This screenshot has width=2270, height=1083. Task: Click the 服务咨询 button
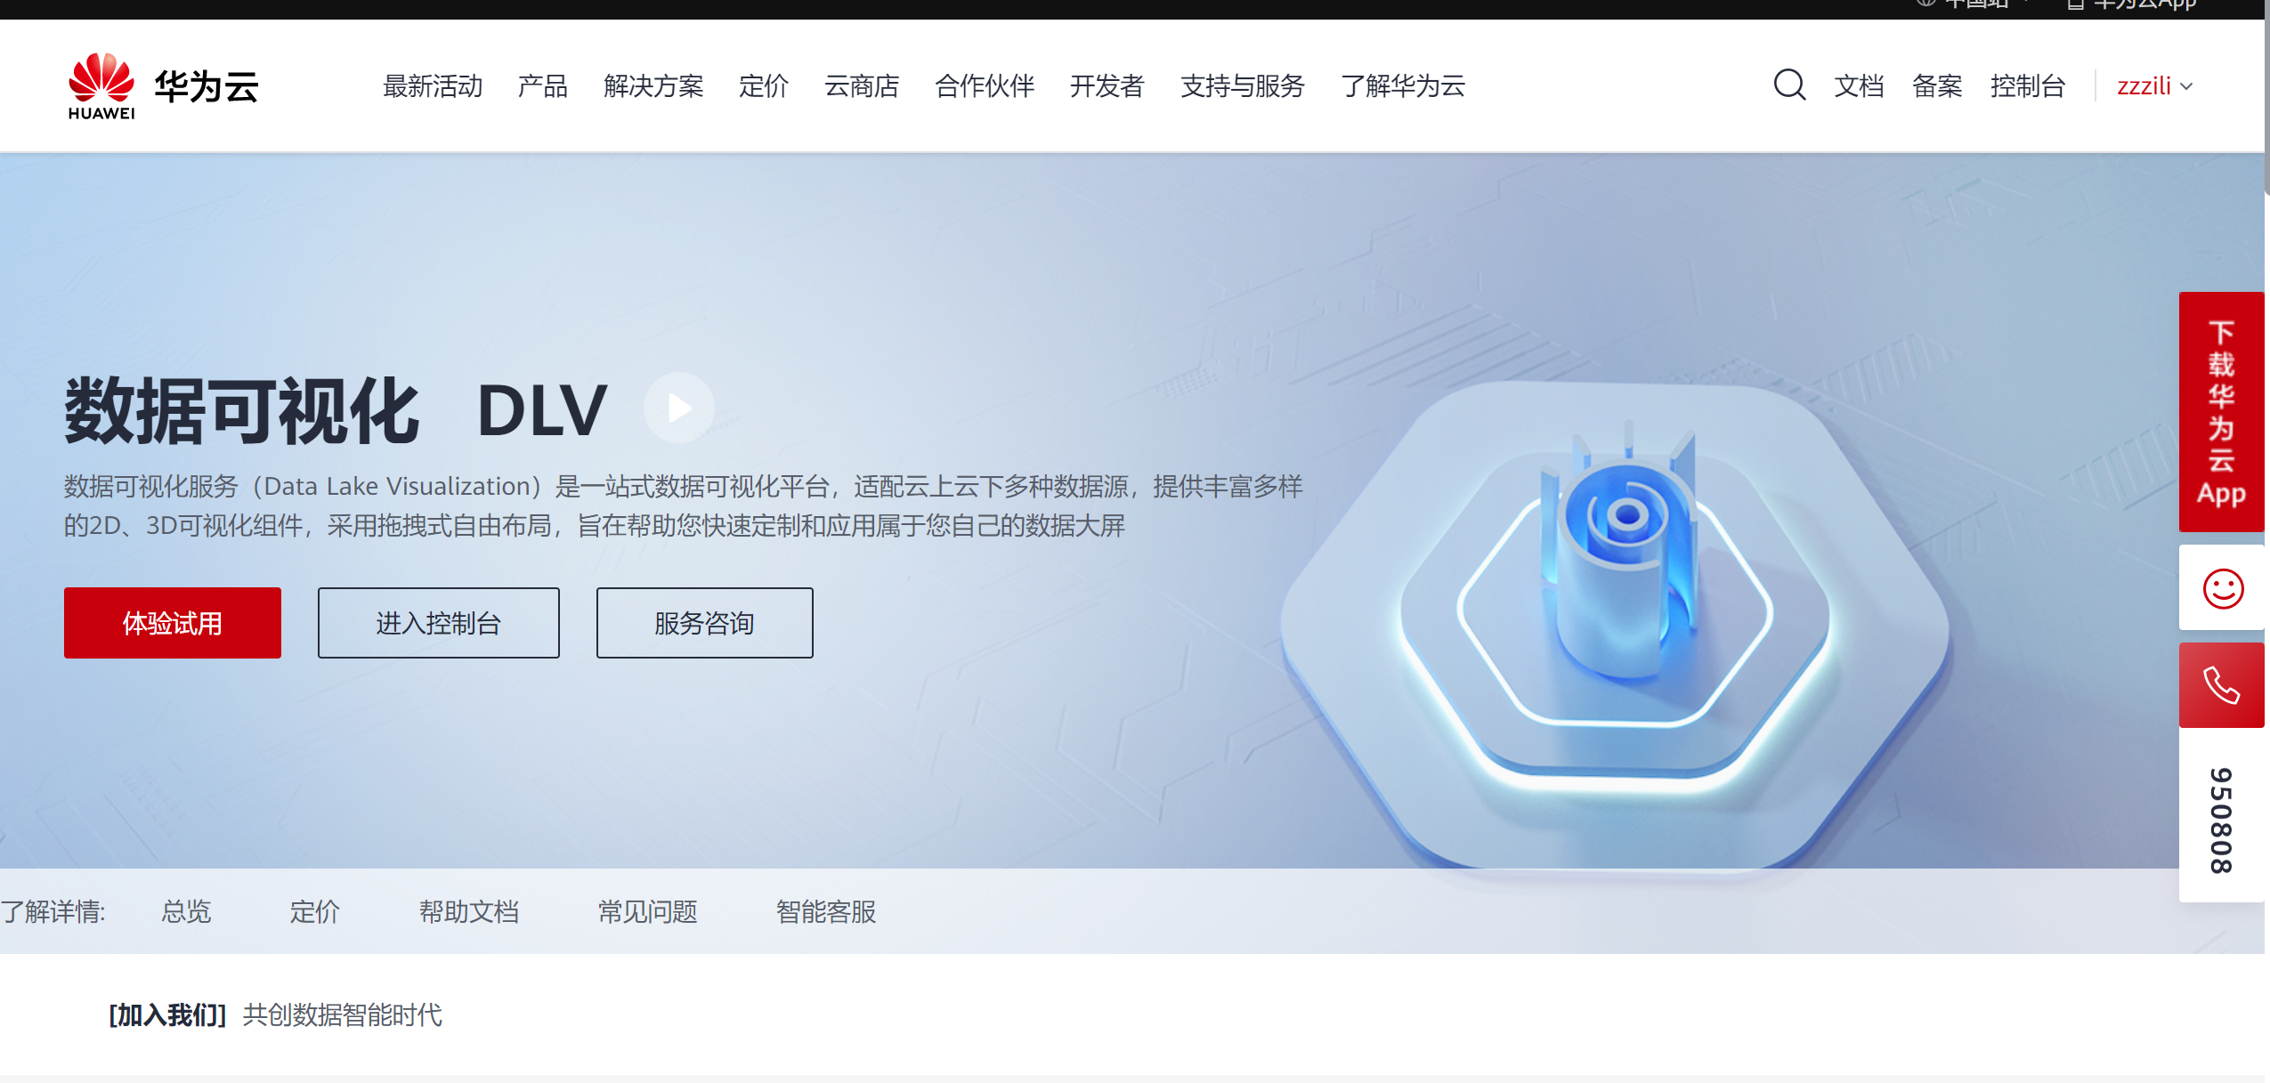pos(705,623)
